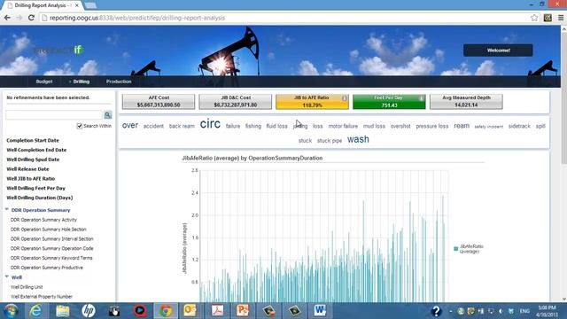Open the Budget menu tab
Image resolution: width=567 pixels, height=319 pixels.
[x=44, y=82]
